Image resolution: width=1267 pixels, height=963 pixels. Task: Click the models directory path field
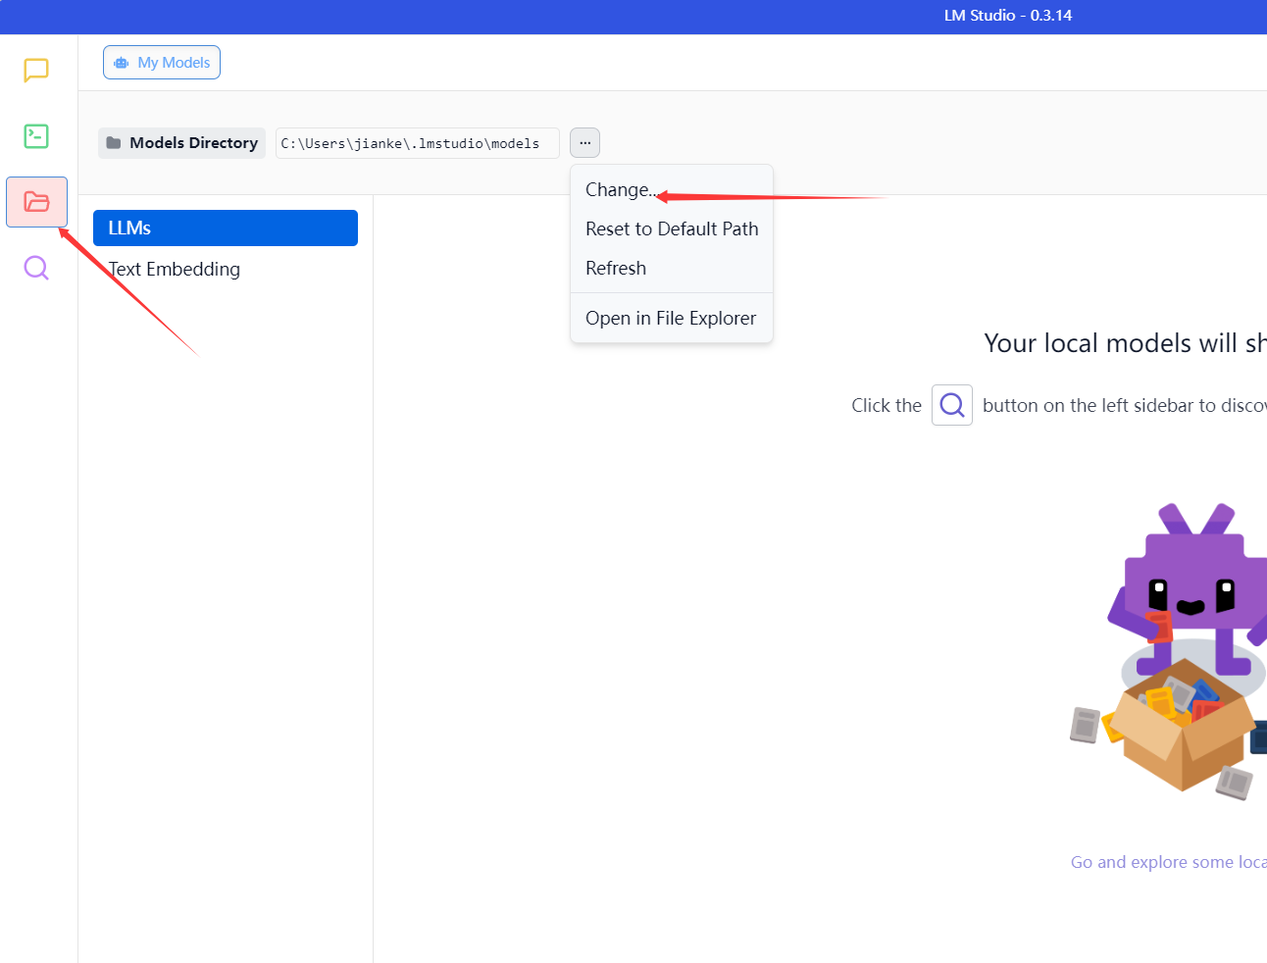click(417, 143)
